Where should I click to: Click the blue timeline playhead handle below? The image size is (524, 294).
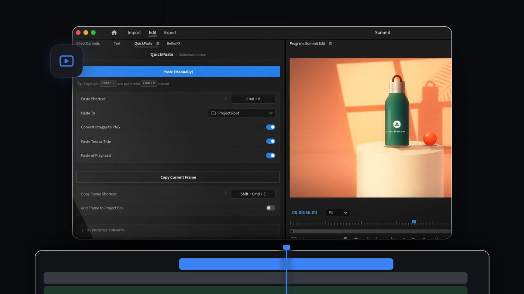(x=286, y=247)
